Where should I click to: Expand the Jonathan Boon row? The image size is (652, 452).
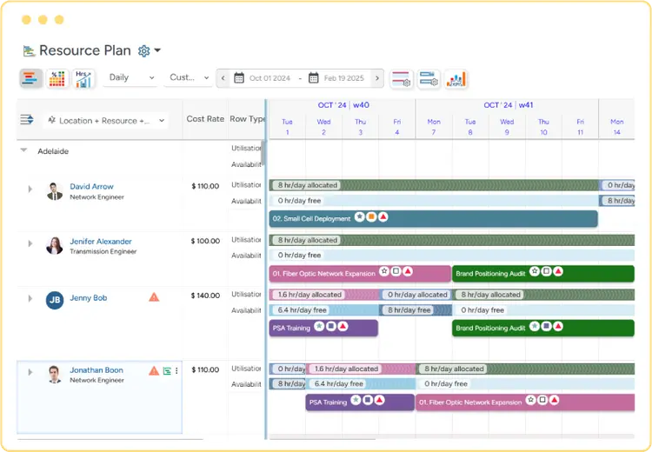coord(30,372)
